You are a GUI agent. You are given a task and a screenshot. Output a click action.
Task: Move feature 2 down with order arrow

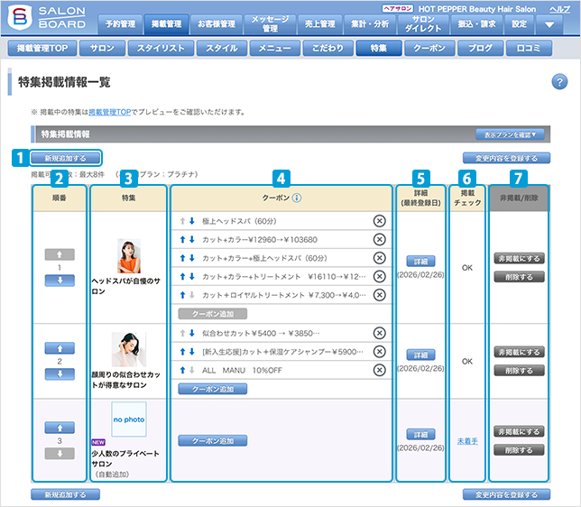(60, 374)
